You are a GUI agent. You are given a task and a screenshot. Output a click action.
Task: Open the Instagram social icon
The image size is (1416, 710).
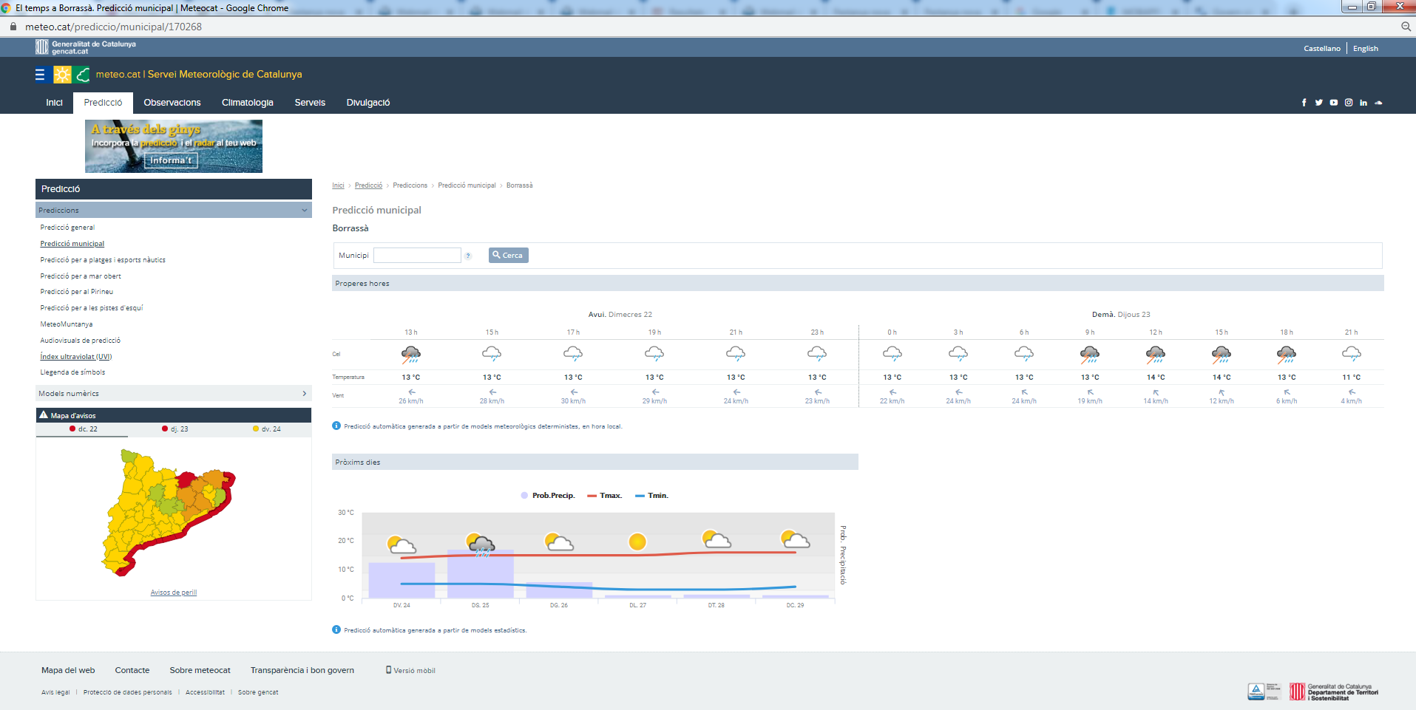[1349, 103]
